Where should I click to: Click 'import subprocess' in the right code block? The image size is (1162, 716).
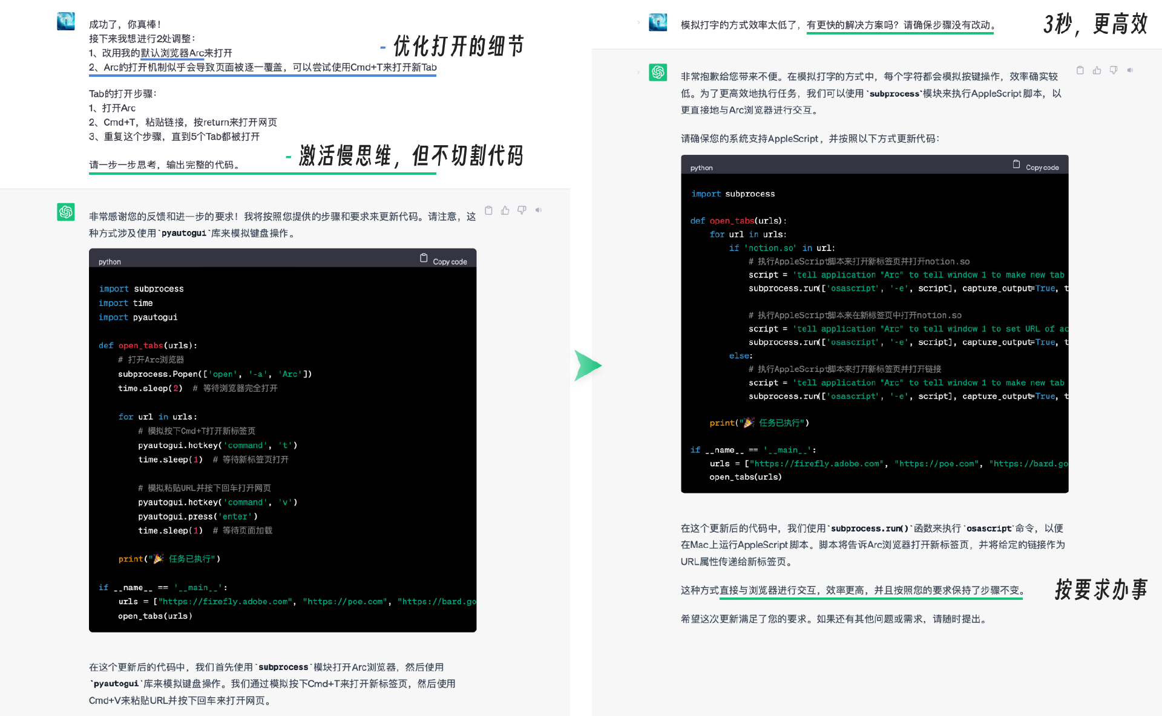coord(733,194)
